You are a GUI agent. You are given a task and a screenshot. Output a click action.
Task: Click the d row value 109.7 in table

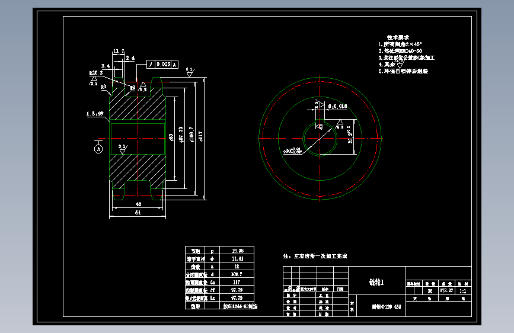237,274
